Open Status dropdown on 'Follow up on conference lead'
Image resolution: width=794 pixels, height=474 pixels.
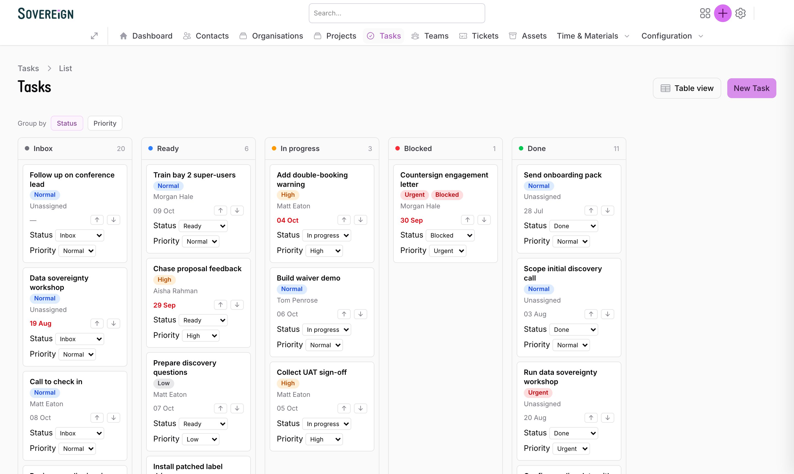coord(80,235)
